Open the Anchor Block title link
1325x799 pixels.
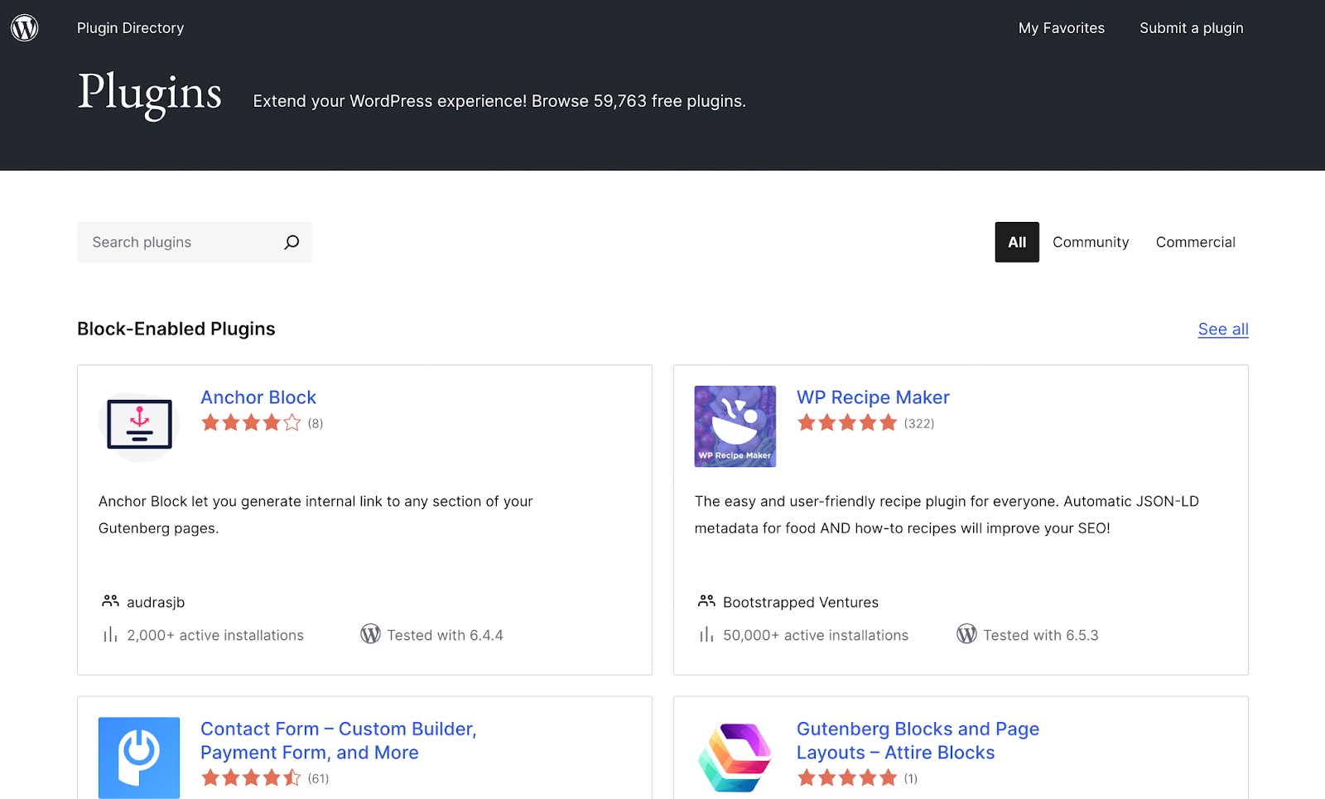[258, 397]
